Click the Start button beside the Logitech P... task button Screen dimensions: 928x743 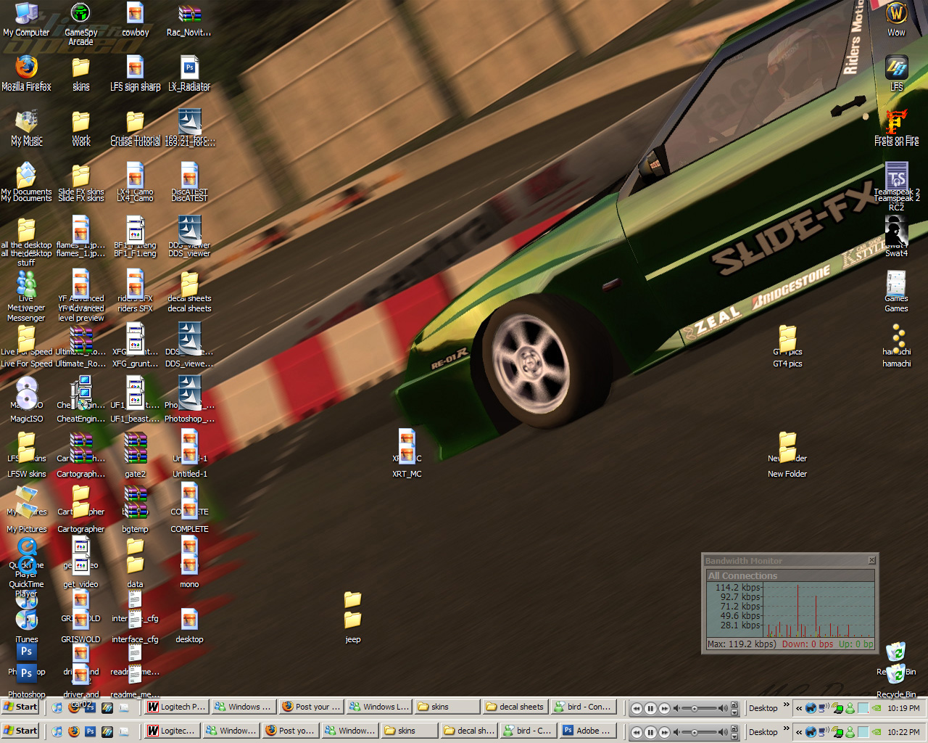(20, 707)
